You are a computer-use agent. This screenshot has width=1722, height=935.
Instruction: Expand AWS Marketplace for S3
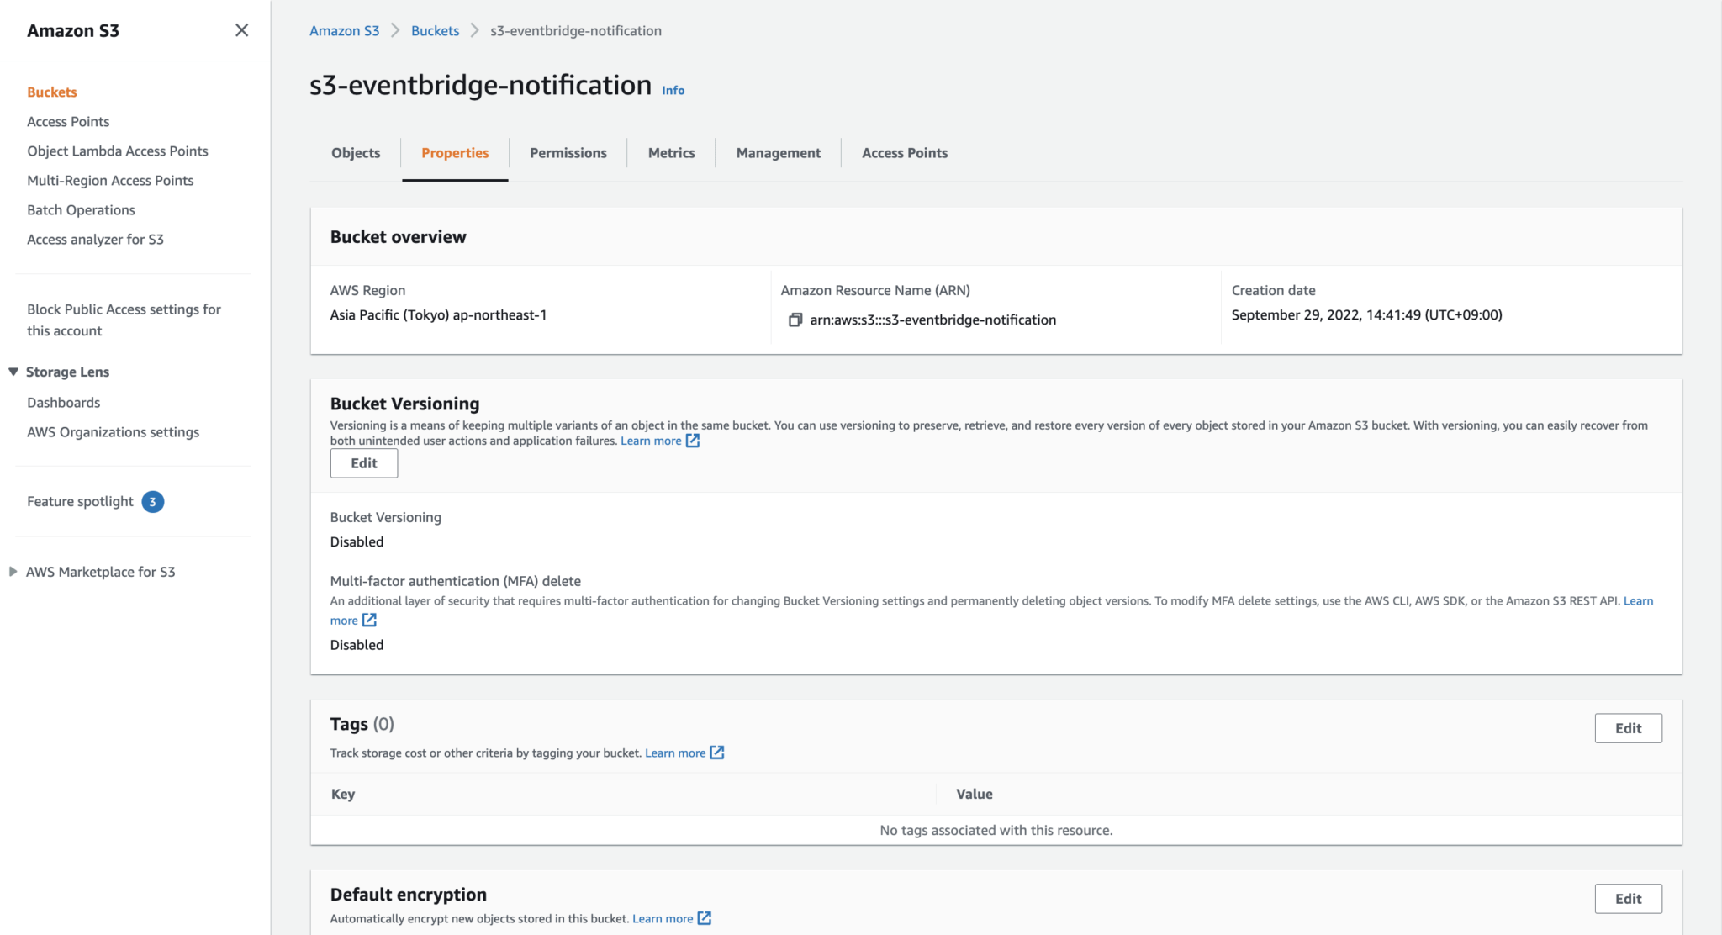pos(13,571)
